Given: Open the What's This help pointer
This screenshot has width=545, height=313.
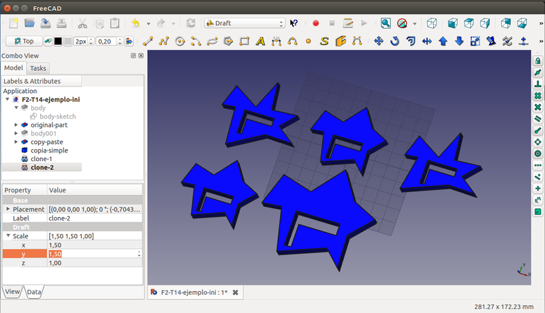Looking at the screenshot, I should pyautogui.click(x=294, y=23).
